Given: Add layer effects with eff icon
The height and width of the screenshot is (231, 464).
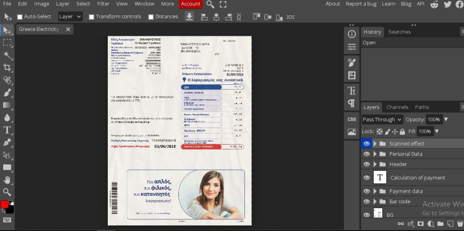Looking at the screenshot, I should tap(411, 224).
